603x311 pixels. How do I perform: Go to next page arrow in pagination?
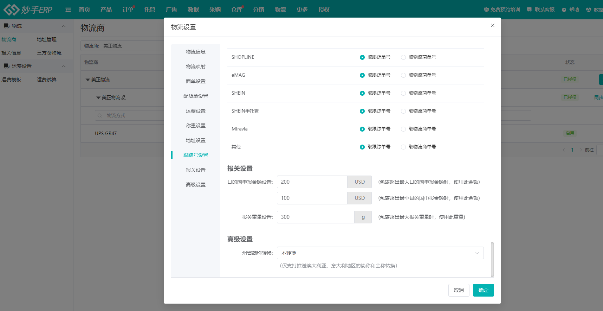[581, 150]
